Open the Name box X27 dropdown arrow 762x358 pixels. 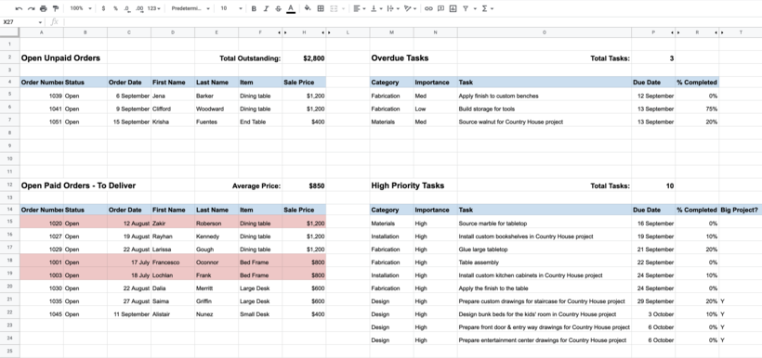click(x=40, y=22)
